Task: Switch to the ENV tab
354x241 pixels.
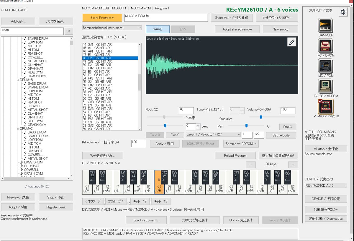Action: click(183, 29)
